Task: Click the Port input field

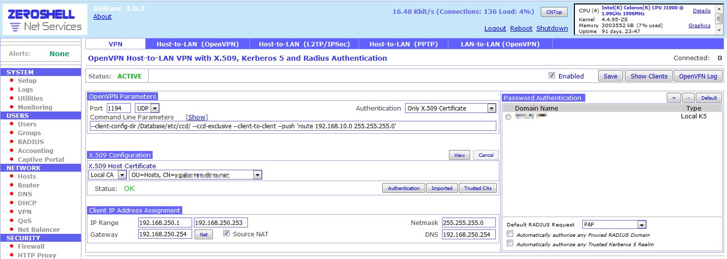Action: (119, 108)
